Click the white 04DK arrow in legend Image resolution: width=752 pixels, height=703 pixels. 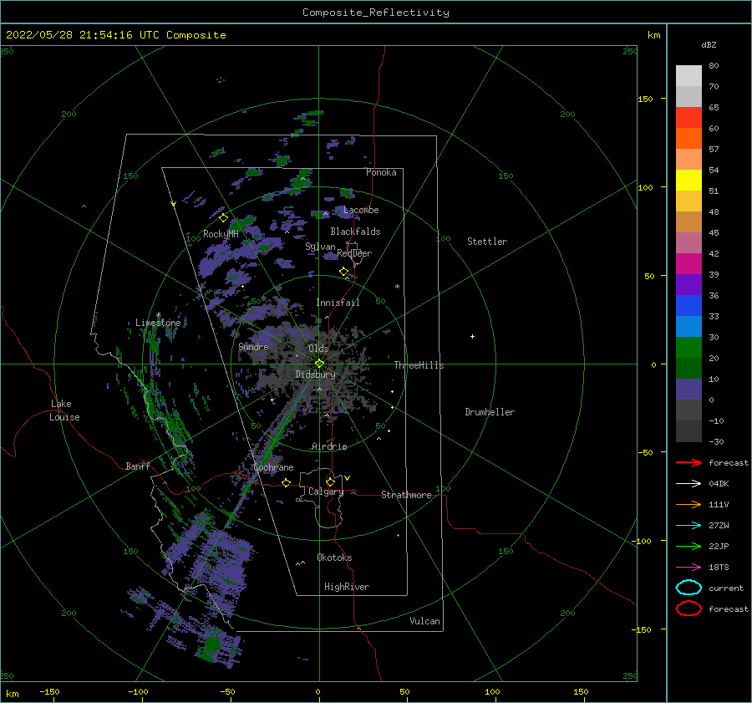tap(688, 483)
